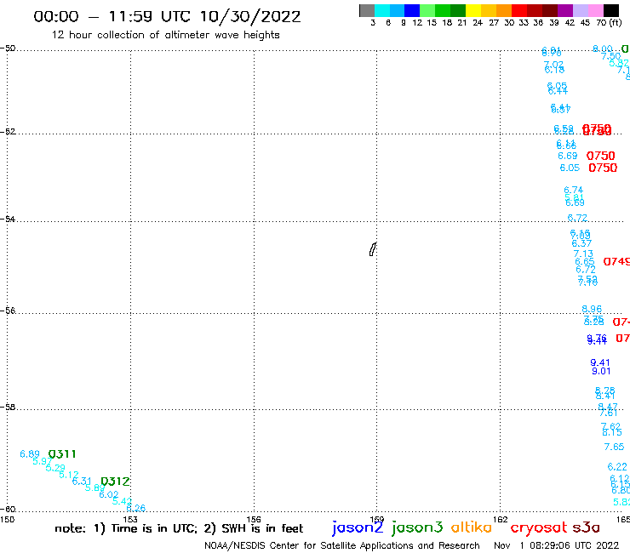Click the dark blue swatch in the scale
Viewport: 630px width, 553px height.
coord(412,10)
